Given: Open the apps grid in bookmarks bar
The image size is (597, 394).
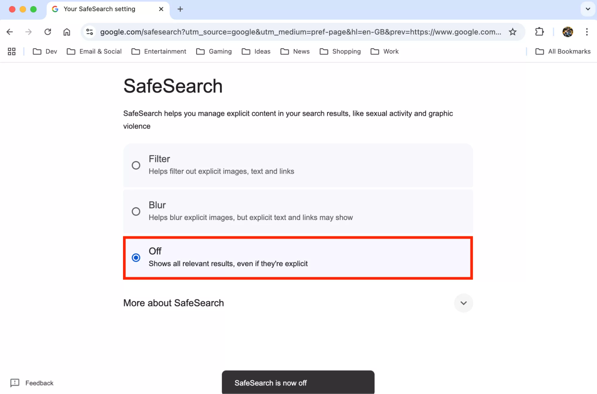Looking at the screenshot, I should pyautogui.click(x=12, y=51).
